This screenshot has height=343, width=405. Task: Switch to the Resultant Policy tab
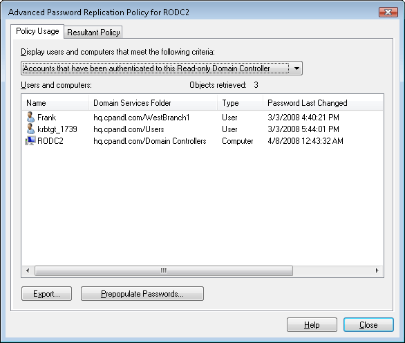point(93,33)
